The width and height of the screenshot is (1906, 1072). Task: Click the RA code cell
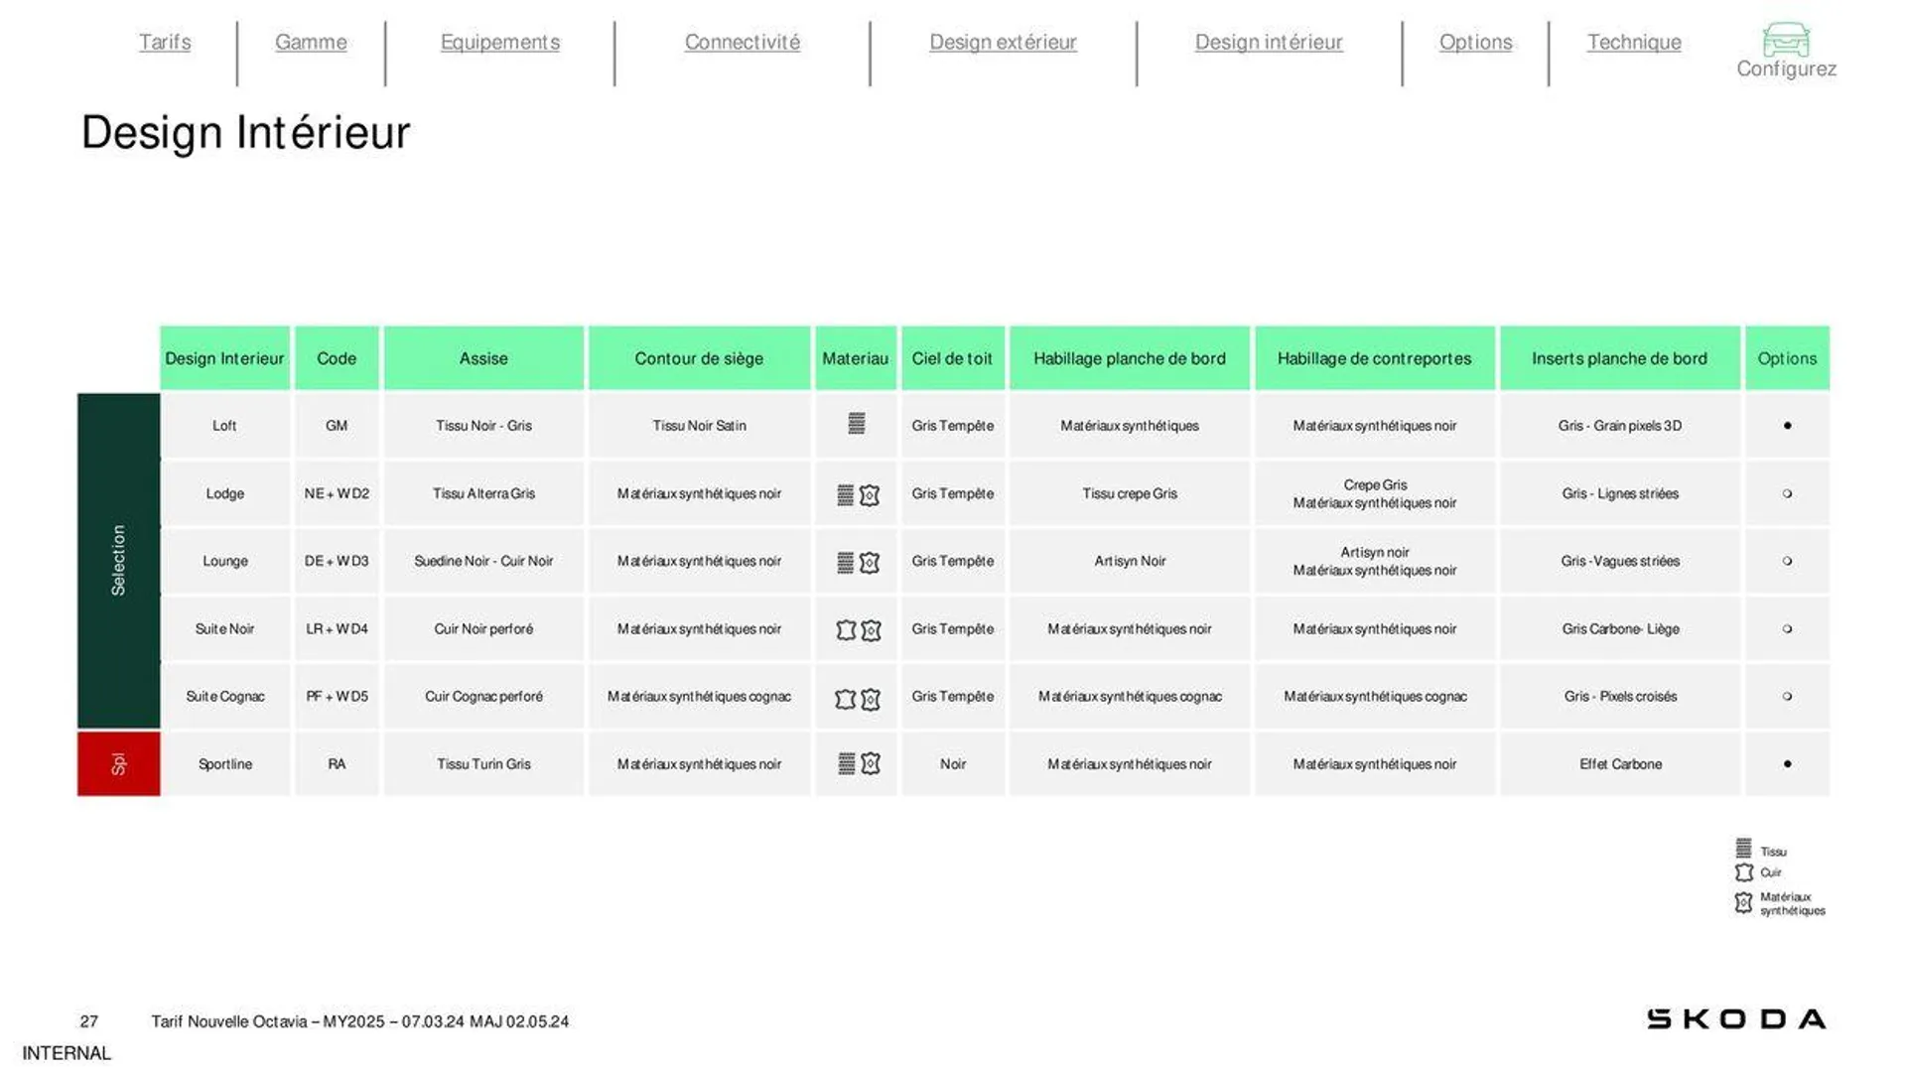[337, 764]
